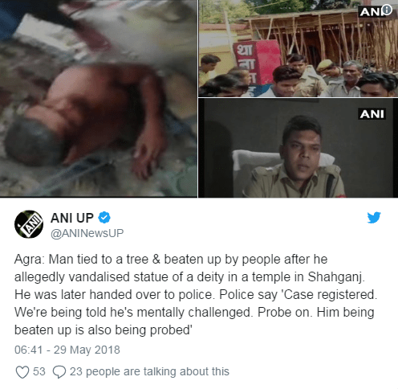
Task: Click the 'beaten up is also being probed' line
Action: tap(104, 330)
